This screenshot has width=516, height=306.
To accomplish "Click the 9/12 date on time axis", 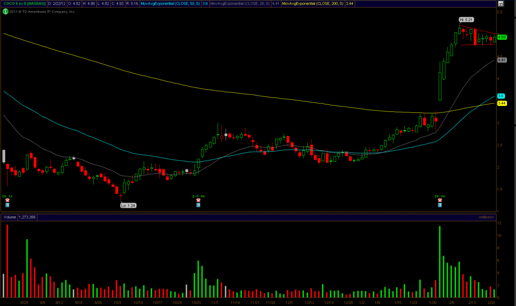I will [59, 302].
